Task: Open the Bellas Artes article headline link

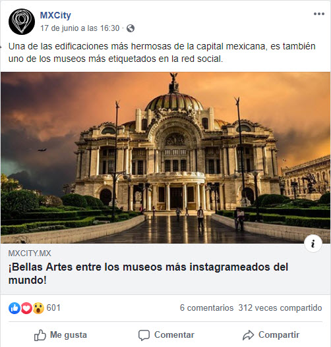Action: [x=148, y=273]
